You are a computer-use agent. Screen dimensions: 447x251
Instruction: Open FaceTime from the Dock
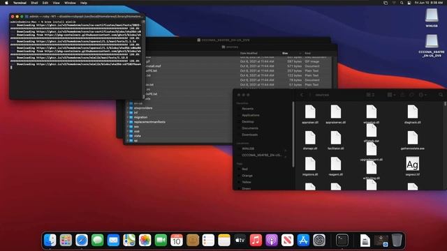tap(161, 240)
